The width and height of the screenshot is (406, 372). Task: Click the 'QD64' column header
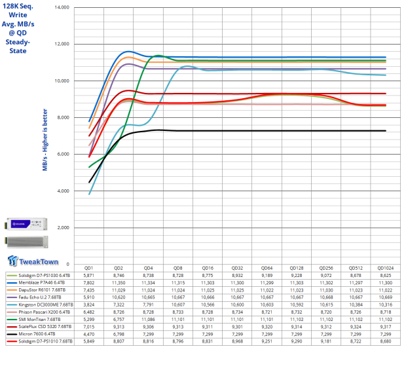[x=267, y=268]
